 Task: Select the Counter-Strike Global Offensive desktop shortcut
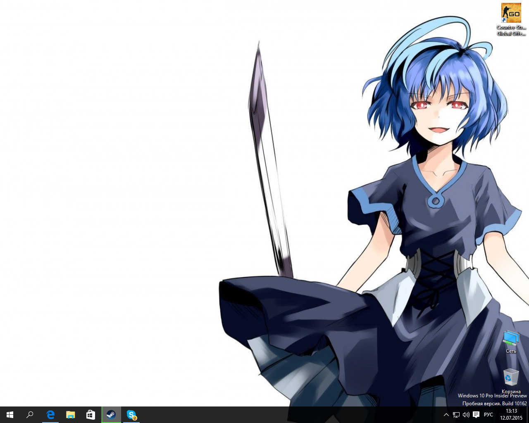[x=511, y=19]
